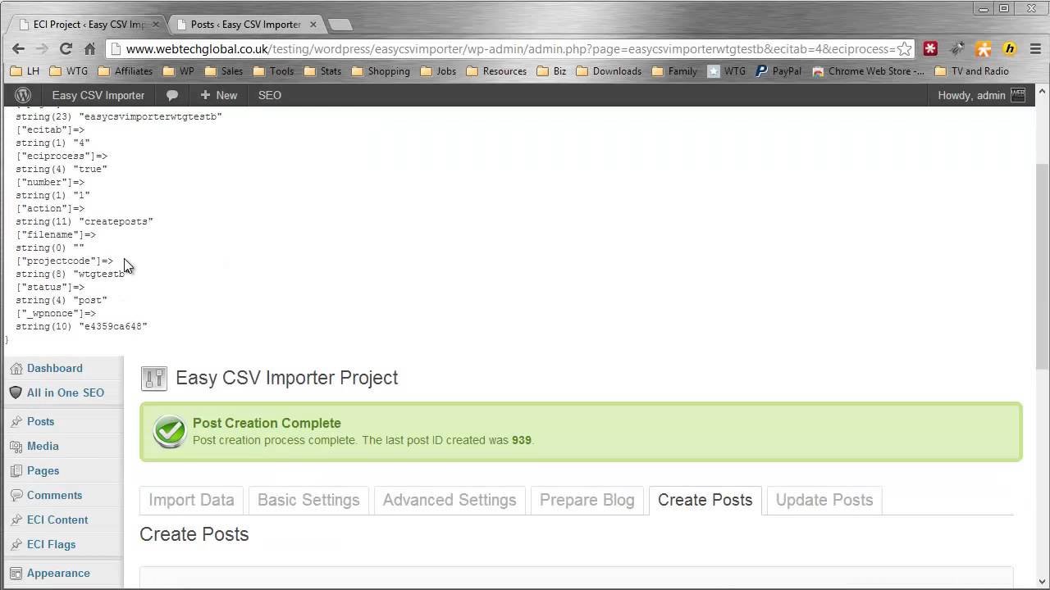Open the Chrome wrench menu
This screenshot has height=590, width=1050.
(1034, 49)
